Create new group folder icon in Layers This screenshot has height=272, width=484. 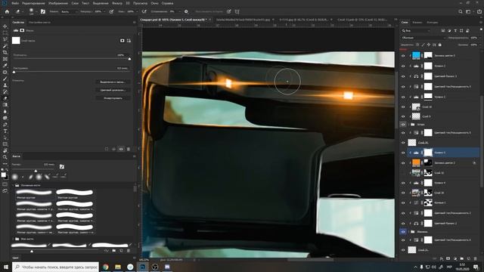tap(462, 258)
